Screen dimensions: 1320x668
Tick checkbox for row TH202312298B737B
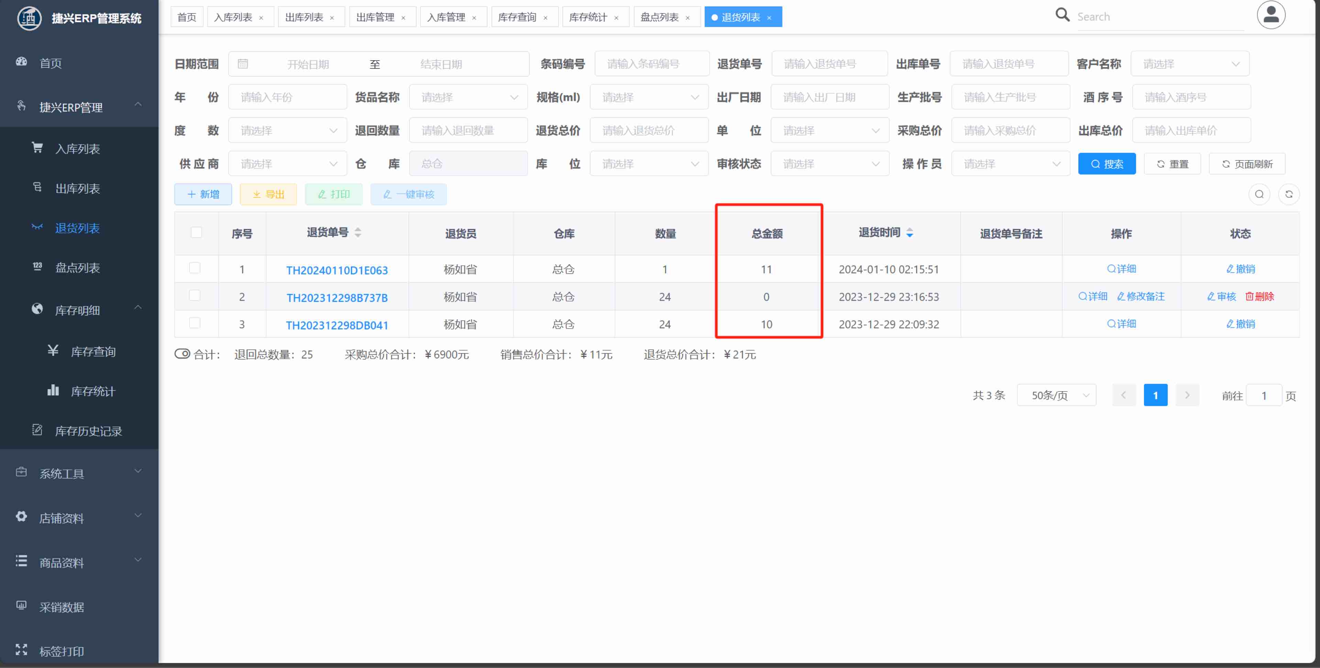tap(195, 295)
